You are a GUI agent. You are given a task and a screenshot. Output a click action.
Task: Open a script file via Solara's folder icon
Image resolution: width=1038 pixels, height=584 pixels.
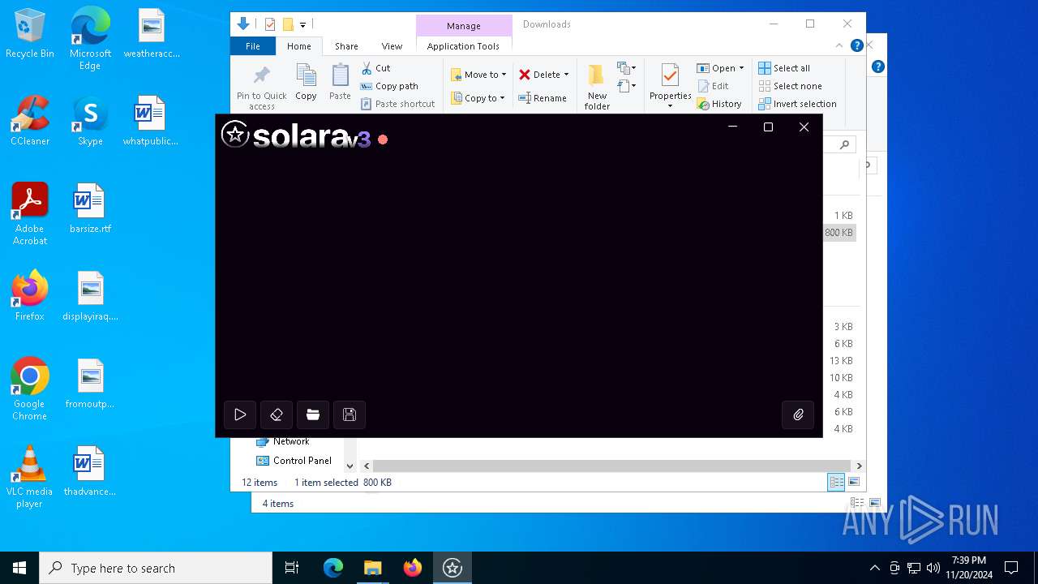pyautogui.click(x=313, y=414)
